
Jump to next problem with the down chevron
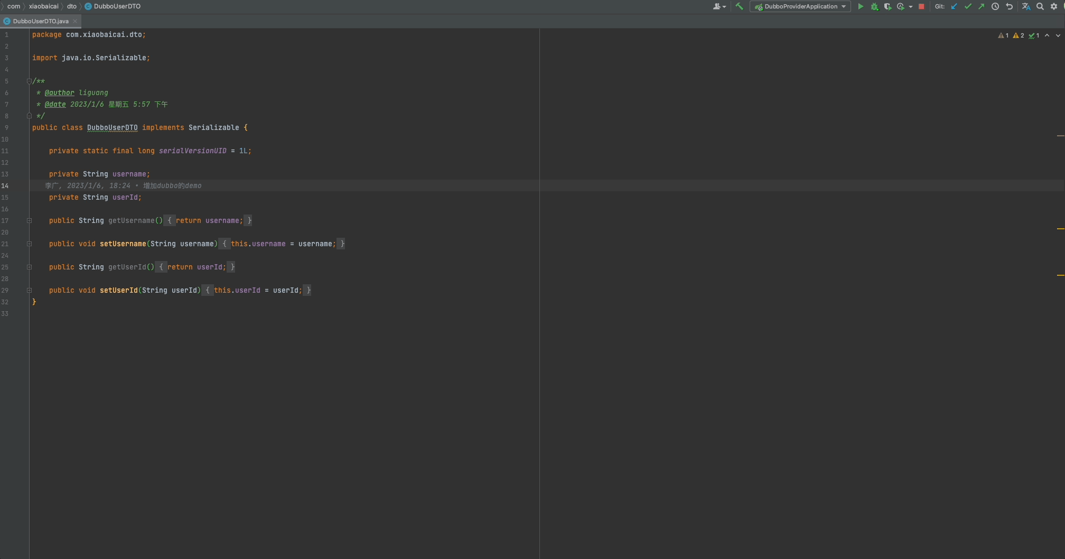tap(1057, 35)
